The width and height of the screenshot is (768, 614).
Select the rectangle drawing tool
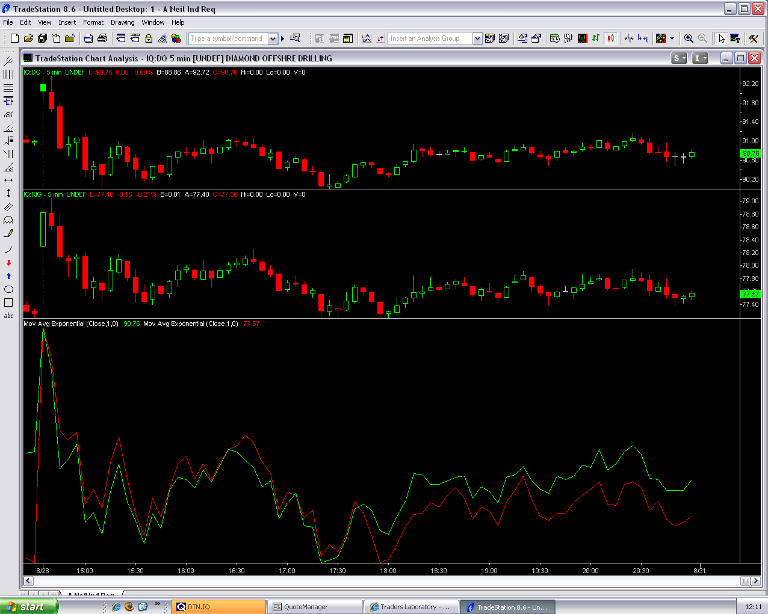8,302
